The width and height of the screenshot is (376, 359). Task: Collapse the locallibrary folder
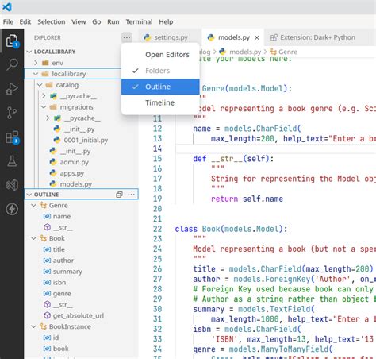click(36, 74)
